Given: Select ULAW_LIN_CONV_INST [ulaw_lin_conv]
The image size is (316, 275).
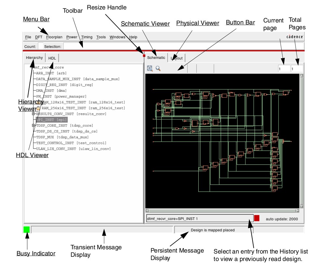Looking at the screenshot, I should (x=73, y=149).
